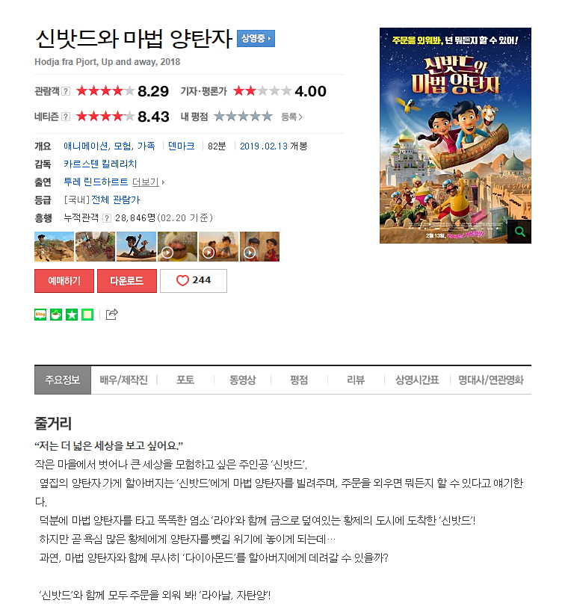Screen dimensions: 565x615
Task: Click the red 다운로드 button
Action: [x=127, y=281]
